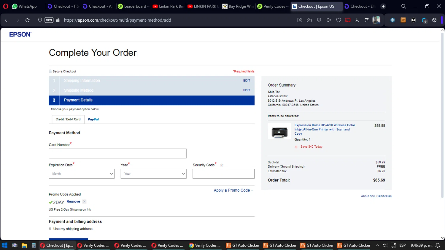The image size is (445, 250).
Task: Show hidden system tray icons
Action: pyautogui.click(x=377, y=245)
